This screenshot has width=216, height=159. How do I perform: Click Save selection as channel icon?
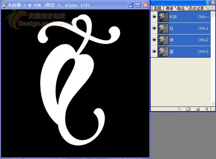188,108
